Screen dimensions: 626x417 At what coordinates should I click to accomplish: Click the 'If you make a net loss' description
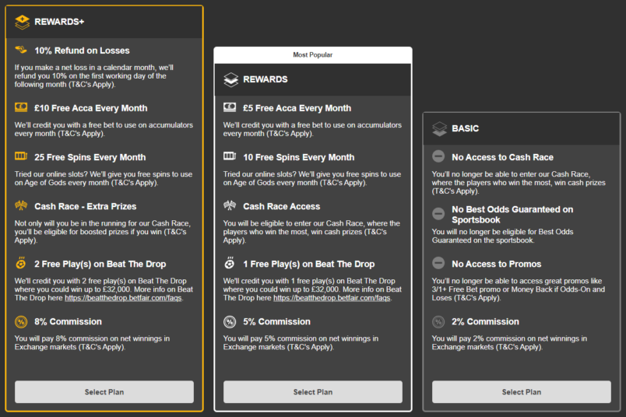pos(94,75)
